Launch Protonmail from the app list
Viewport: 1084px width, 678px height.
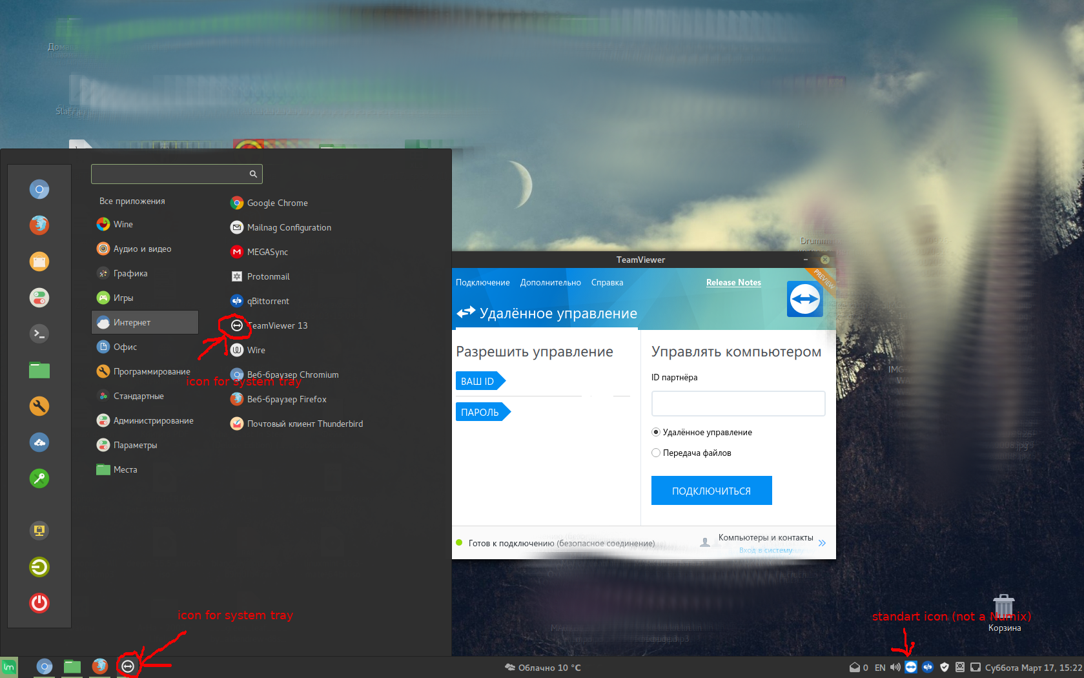point(260,276)
